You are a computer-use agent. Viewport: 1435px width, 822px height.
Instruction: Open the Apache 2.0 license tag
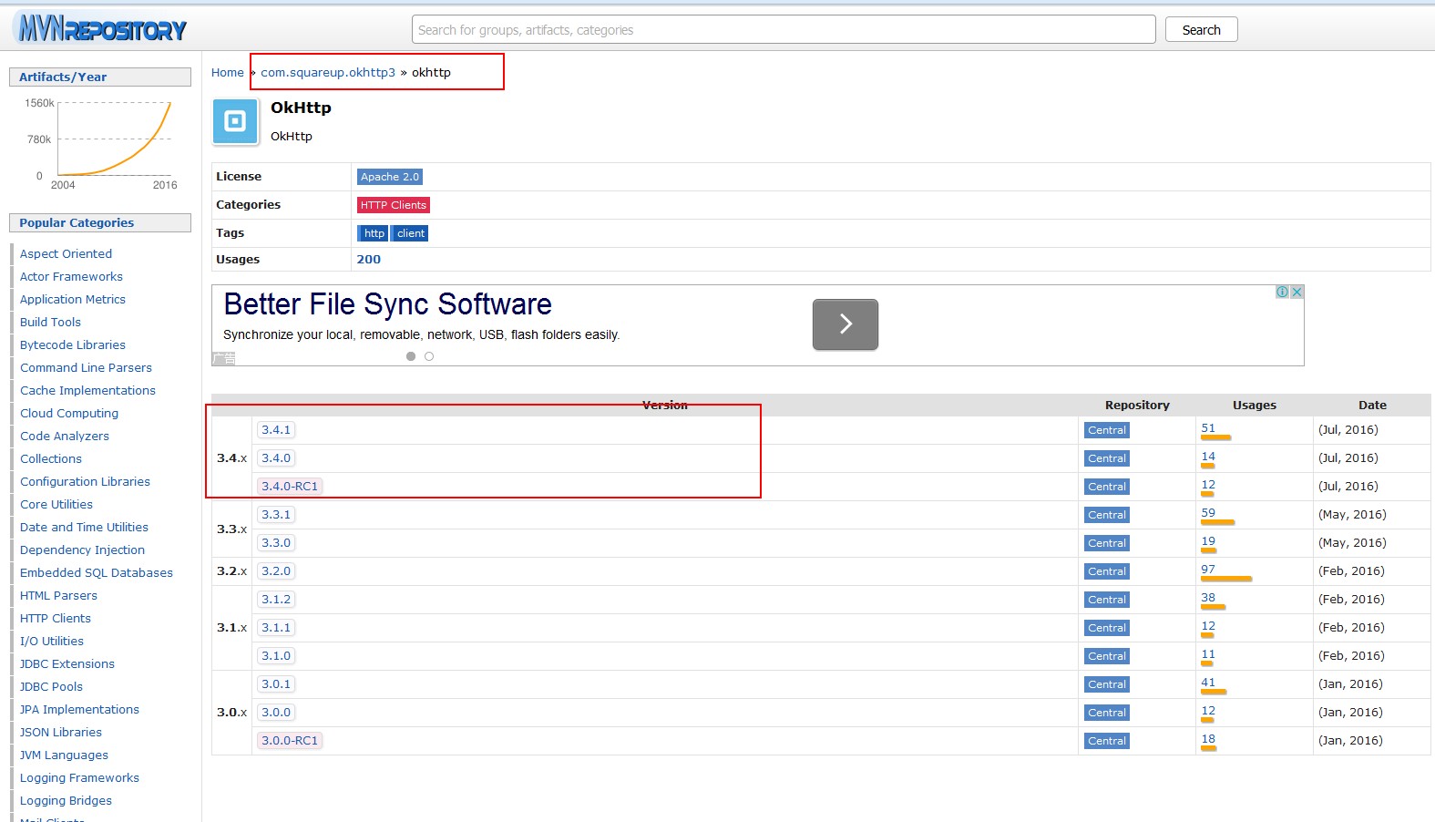coord(389,177)
